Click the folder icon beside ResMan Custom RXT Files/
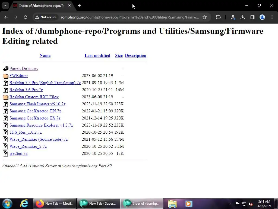278x209 pixels. coord(5,97)
